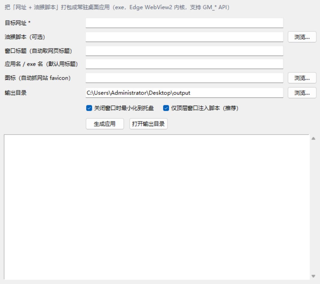Image resolution: width=320 pixels, height=284 pixels.
Task: Click the 输出目录 path field
Action: pyautogui.click(x=184, y=93)
